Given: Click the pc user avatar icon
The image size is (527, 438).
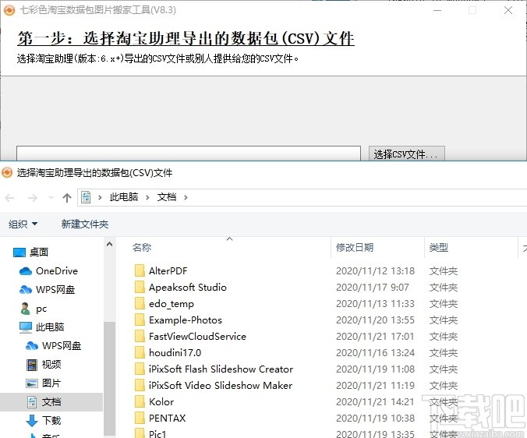Looking at the screenshot, I should pyautogui.click(x=25, y=309).
